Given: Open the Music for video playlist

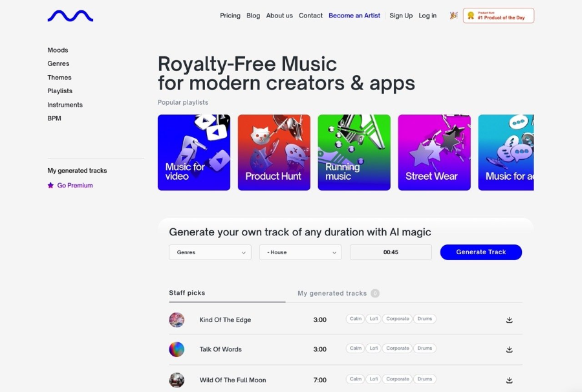Looking at the screenshot, I should point(194,153).
